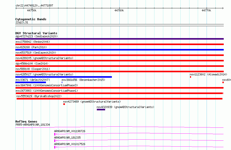
Task: Click nsv4320939 (gnomADStructuralVariants) label
Action: pyautogui.click(x=125, y=107)
